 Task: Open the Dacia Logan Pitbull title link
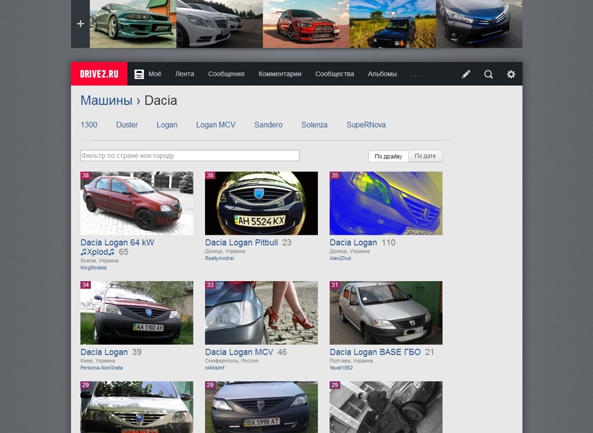click(242, 243)
